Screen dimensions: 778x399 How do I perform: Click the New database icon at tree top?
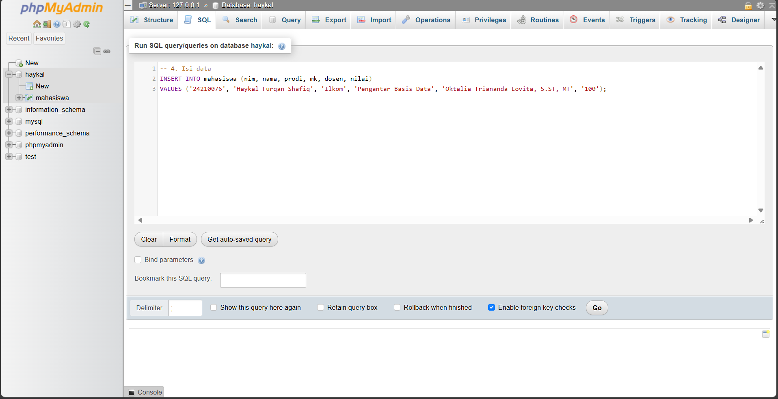pyautogui.click(x=19, y=63)
